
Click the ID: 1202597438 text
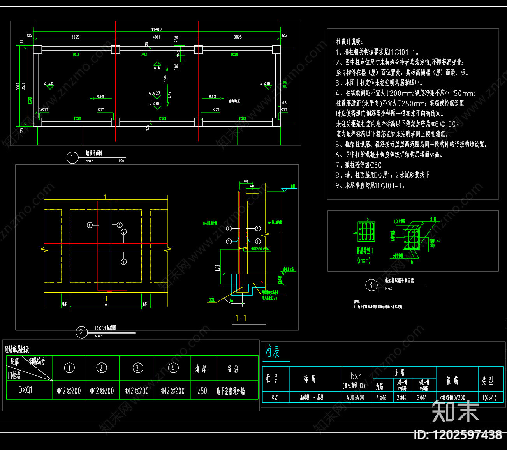(x=458, y=435)
